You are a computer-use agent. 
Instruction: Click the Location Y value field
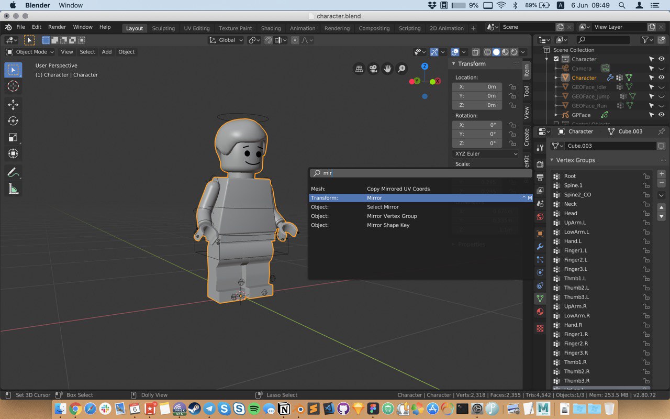[x=477, y=96]
